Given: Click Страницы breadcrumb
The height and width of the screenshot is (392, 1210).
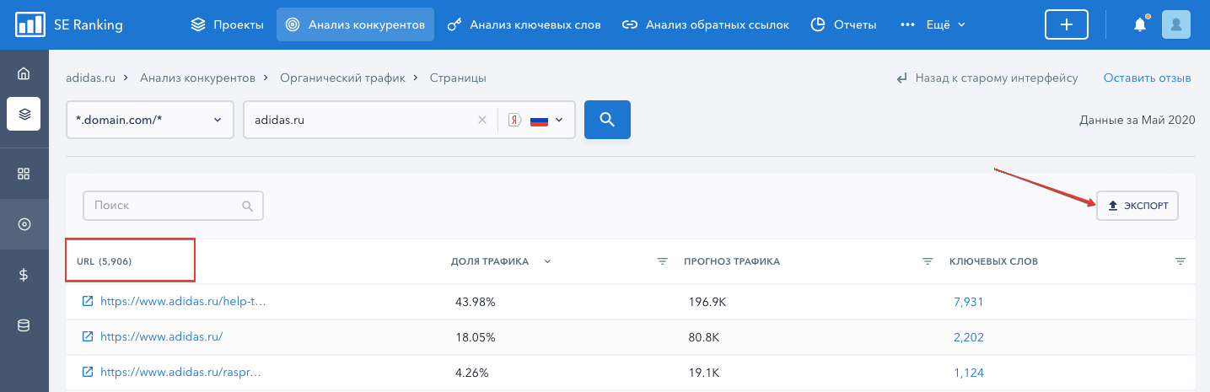Looking at the screenshot, I should 458,78.
